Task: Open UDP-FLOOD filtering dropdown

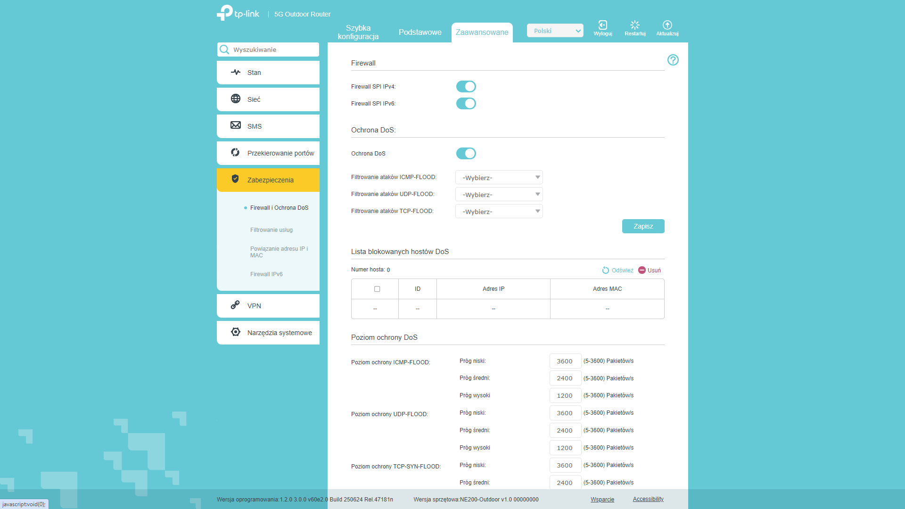Action: coord(499,195)
